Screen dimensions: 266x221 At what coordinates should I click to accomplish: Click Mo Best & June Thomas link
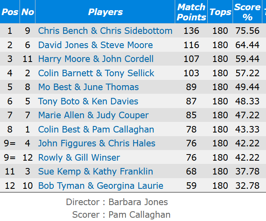tap(88, 87)
